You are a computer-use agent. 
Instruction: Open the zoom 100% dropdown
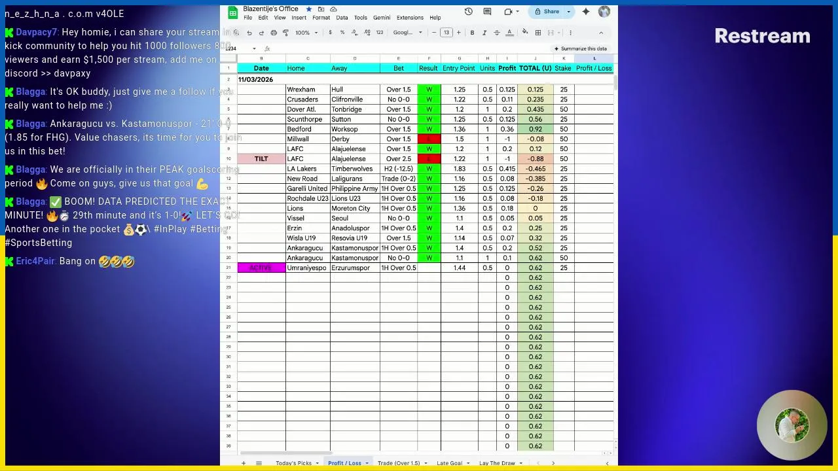coord(306,33)
